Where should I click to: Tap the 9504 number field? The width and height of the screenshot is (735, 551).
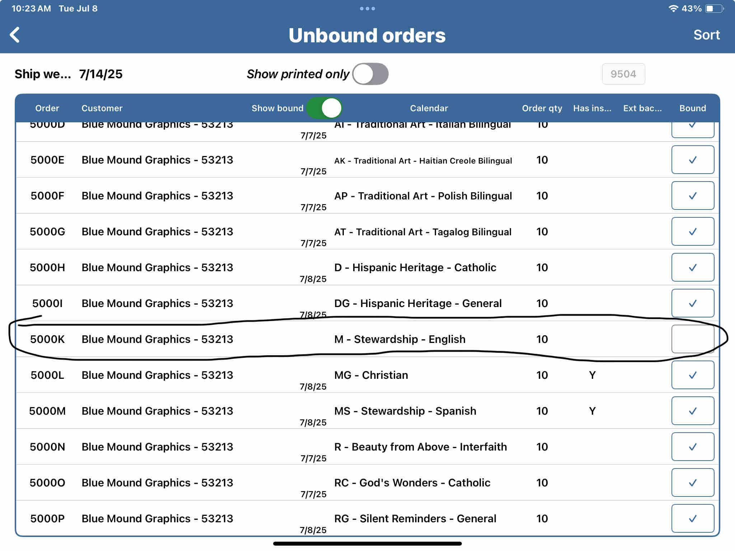(623, 74)
